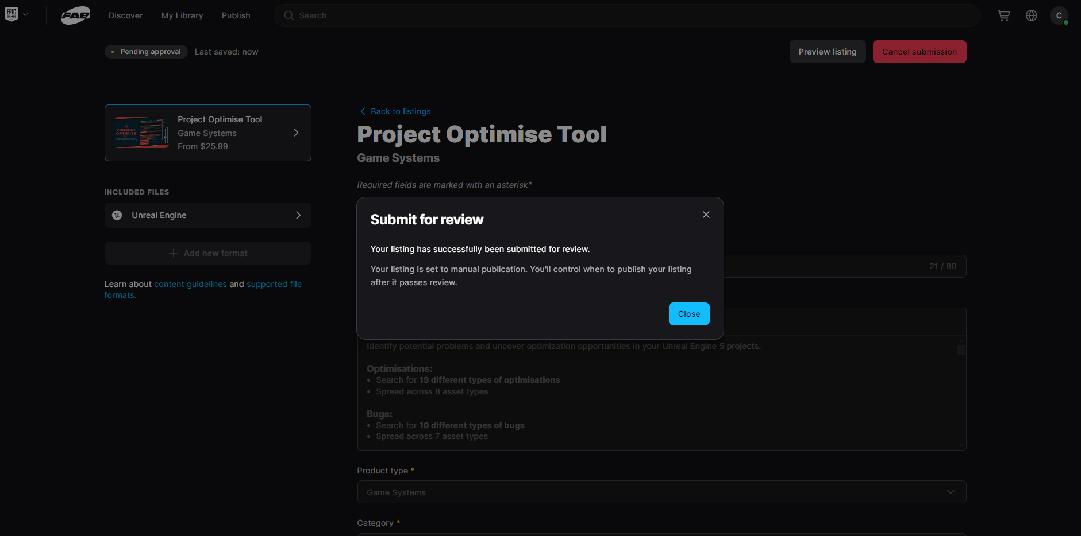The image size is (1081, 536).
Task: Open the user account avatar C
Action: point(1059,15)
